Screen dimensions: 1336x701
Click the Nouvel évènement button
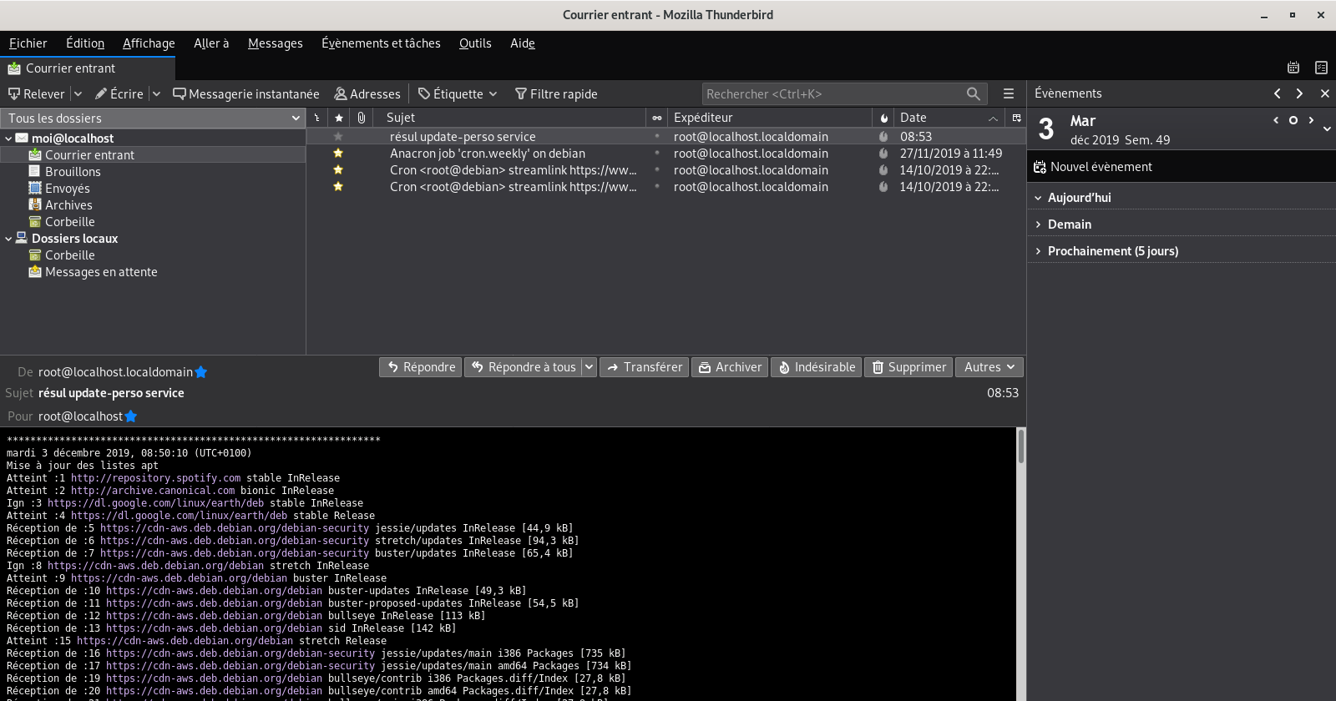(1092, 167)
